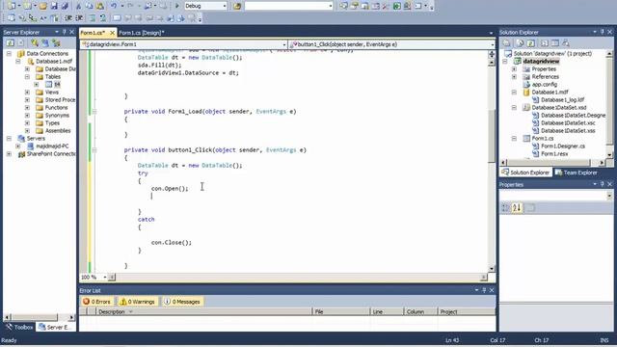Click Solution Explorer Refresh icon
This screenshot has width=617, height=347.
point(531,42)
